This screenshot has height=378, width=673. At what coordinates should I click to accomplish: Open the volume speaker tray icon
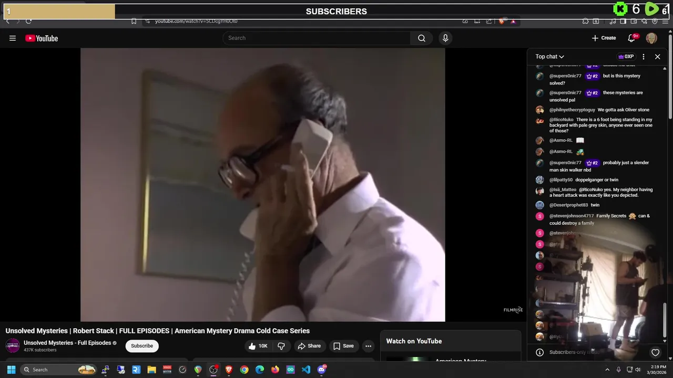tap(638, 370)
